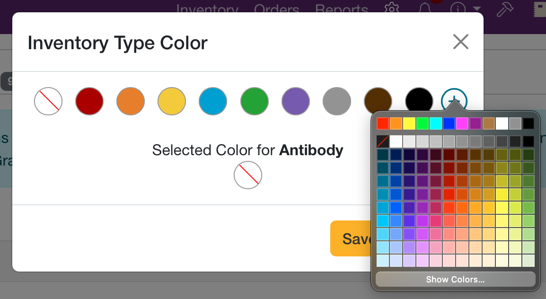Choose the no-color crossed circle preset
Viewport: 546px width, 299px height.
pyautogui.click(x=48, y=101)
